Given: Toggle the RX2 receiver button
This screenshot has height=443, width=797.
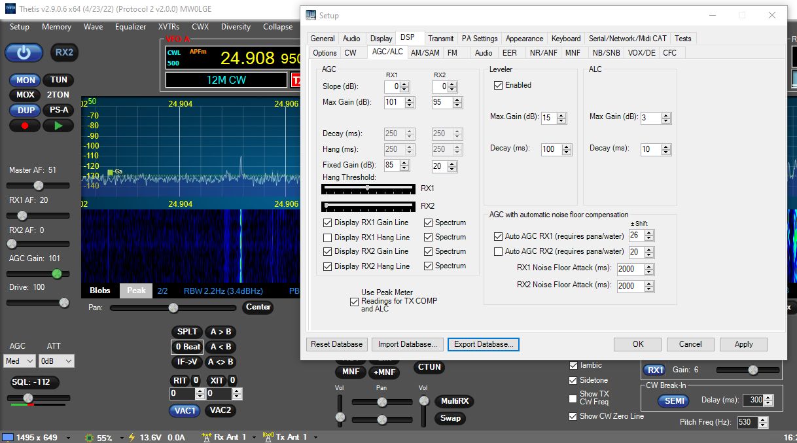Looking at the screenshot, I should coord(64,53).
